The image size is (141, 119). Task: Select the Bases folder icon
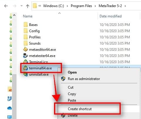26,25
